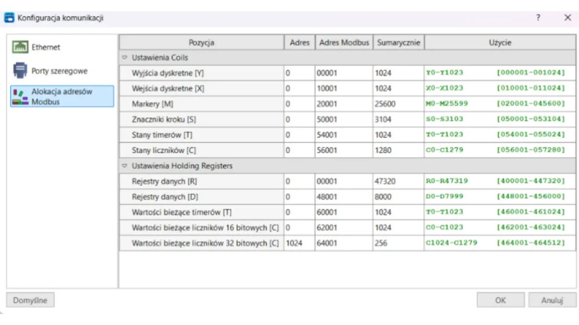
Task: Click the Adres value 1024 cell
Action: [300, 243]
